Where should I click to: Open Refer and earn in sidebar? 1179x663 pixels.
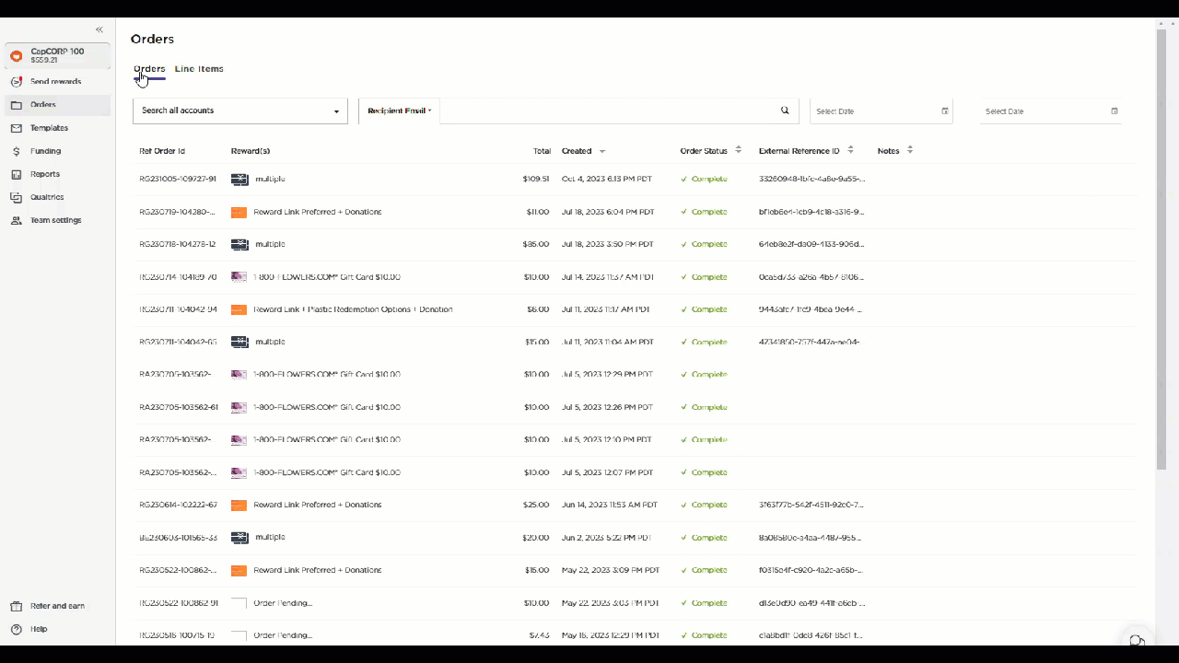(x=57, y=606)
